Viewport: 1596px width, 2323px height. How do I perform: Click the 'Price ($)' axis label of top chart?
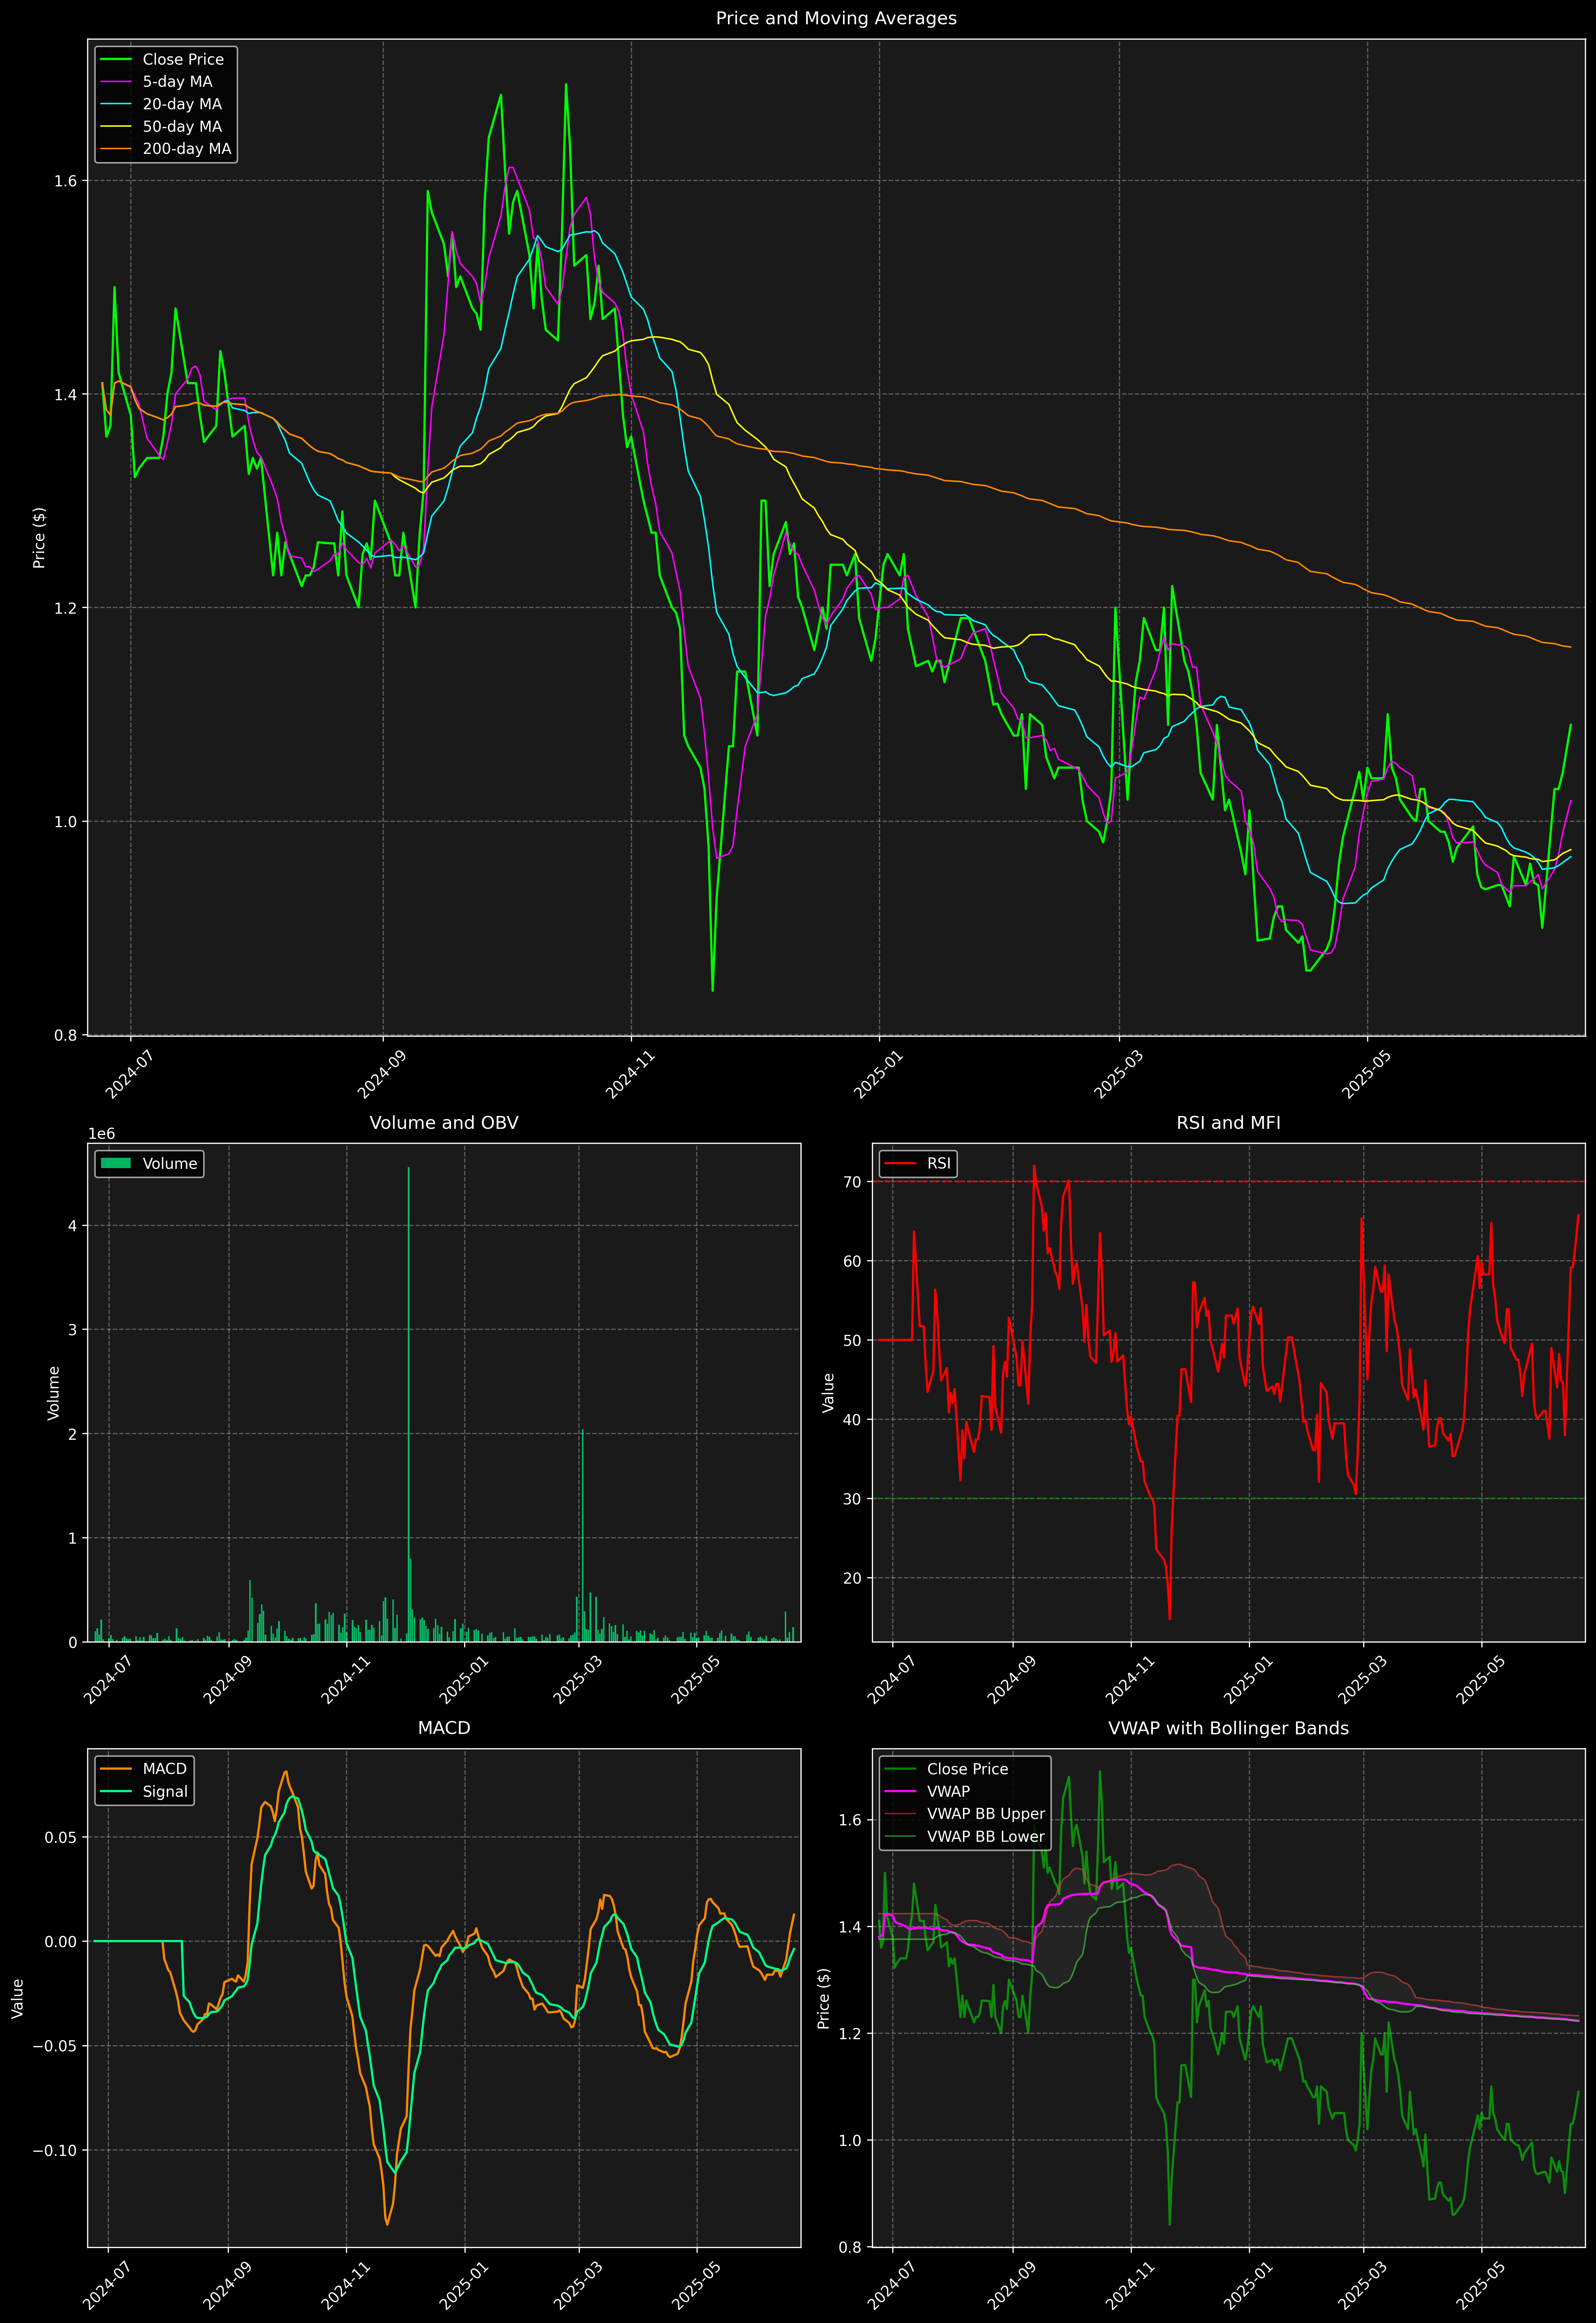(x=39, y=538)
